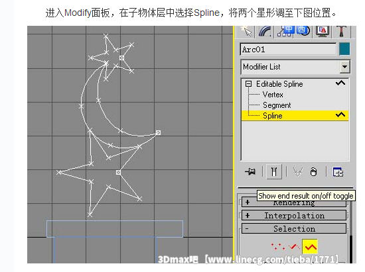Open the Hierarchy panel tab

284,31
